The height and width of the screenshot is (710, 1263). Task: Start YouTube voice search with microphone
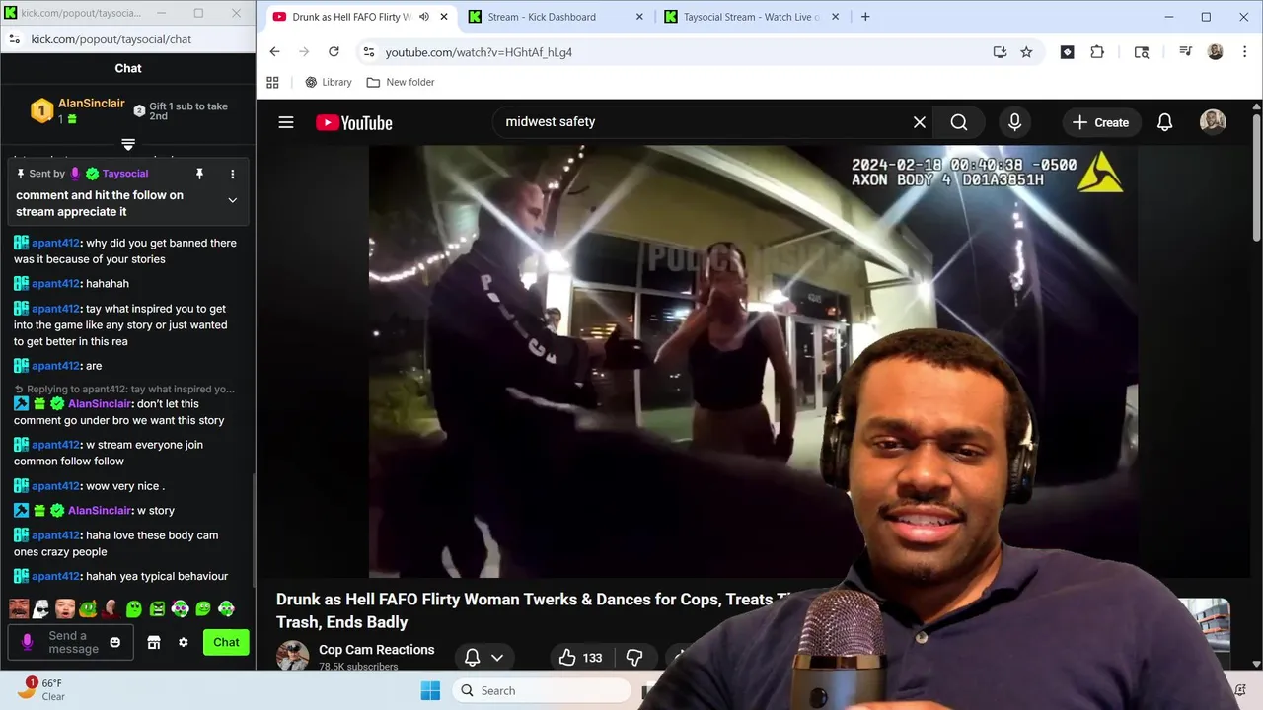[x=1014, y=122]
